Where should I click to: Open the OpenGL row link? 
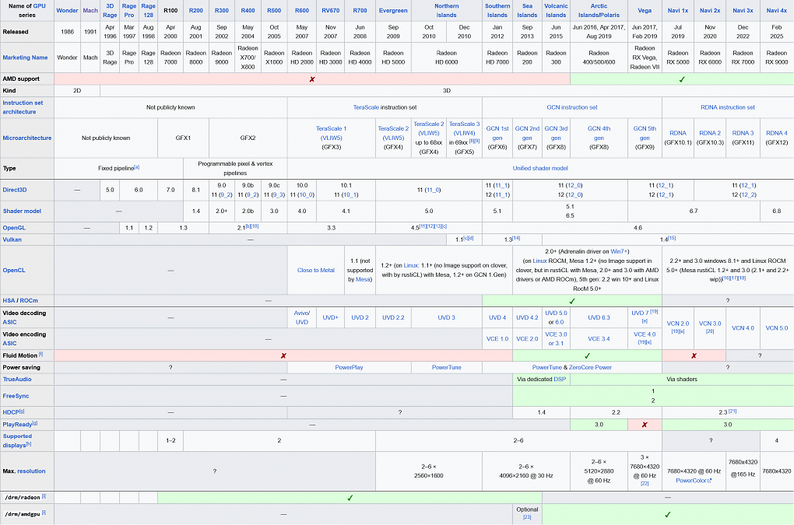(14, 228)
